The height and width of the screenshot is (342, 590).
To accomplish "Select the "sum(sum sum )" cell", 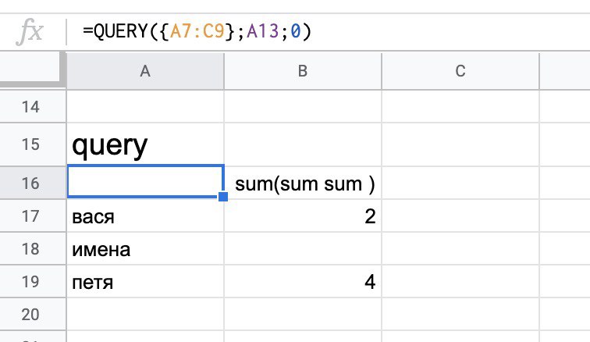I will 303,183.
